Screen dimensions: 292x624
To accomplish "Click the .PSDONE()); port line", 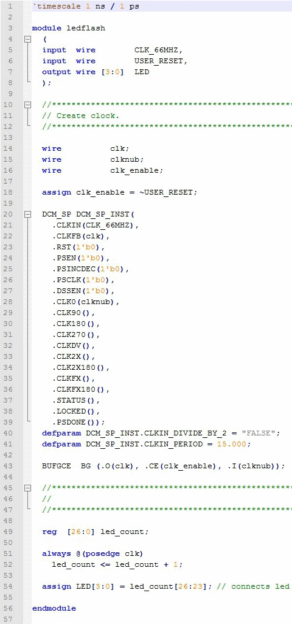I will pos(78,422).
